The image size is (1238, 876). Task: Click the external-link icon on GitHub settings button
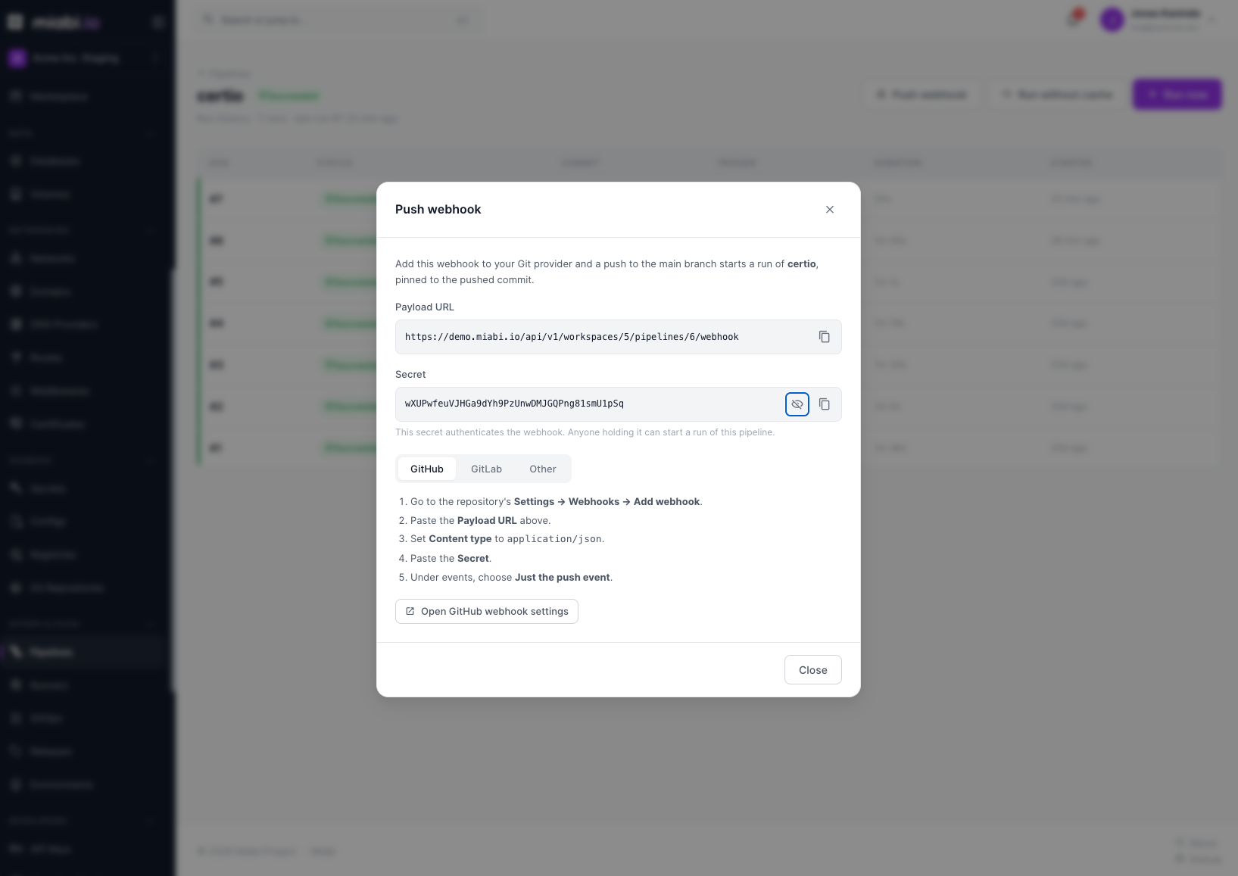[x=410, y=612]
